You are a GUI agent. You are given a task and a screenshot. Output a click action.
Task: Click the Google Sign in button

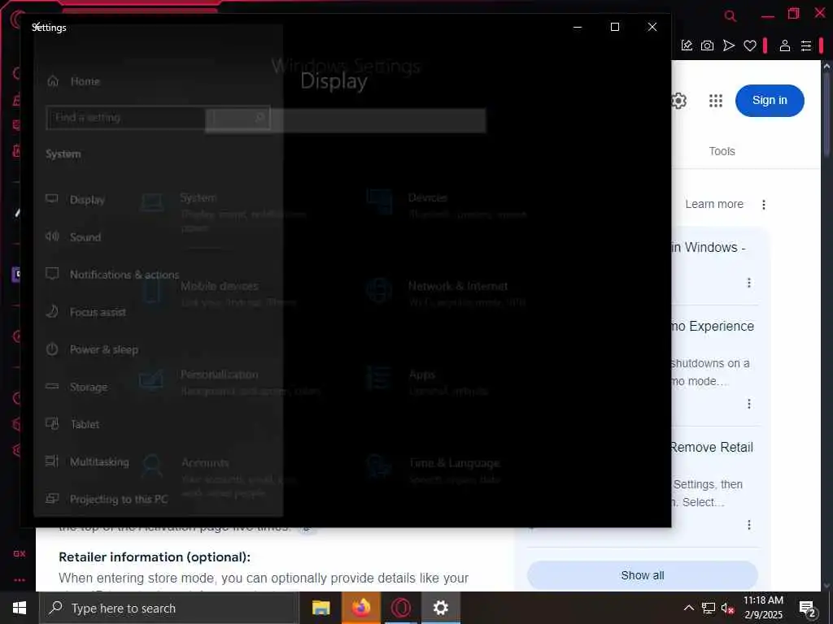click(770, 100)
